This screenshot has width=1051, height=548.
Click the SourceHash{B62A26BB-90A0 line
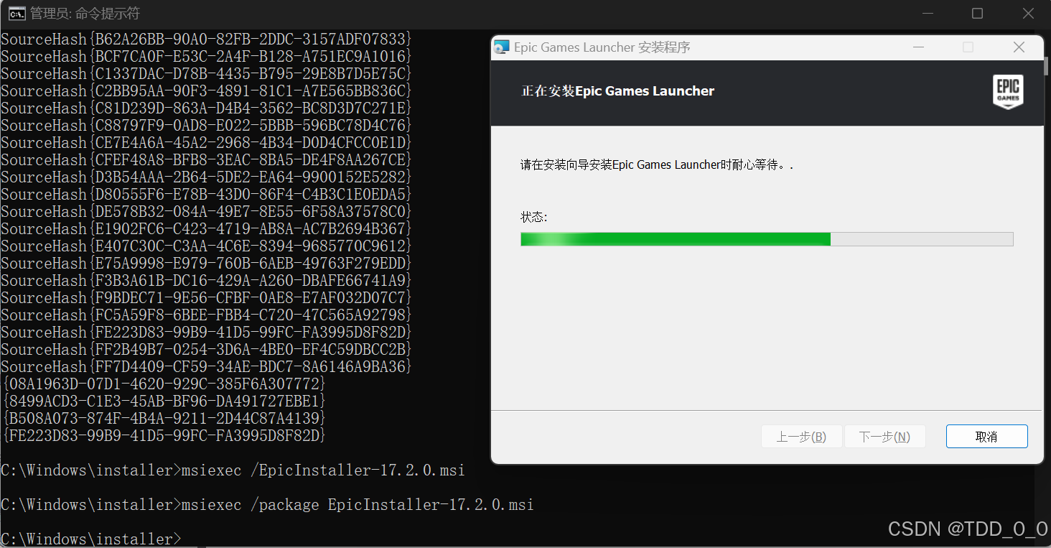click(x=207, y=40)
